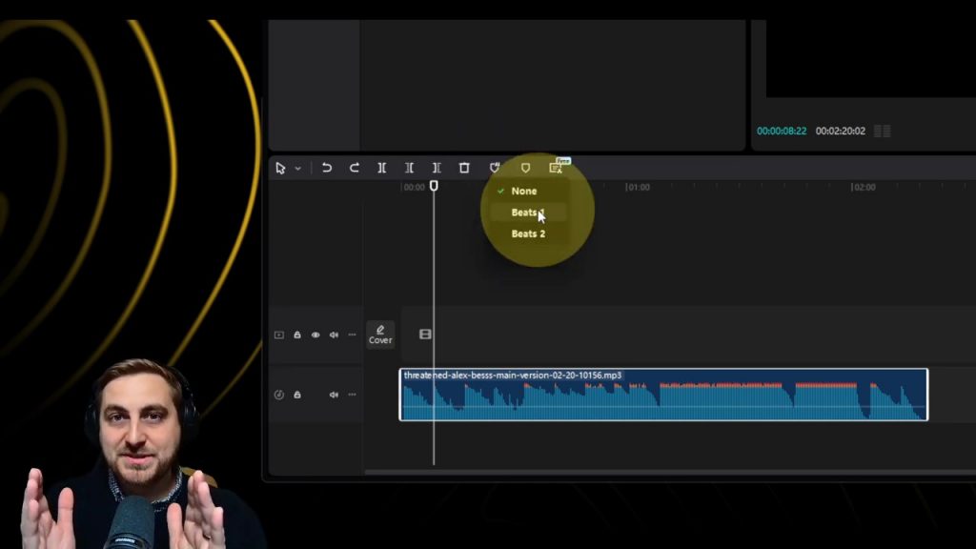
Task: Mute the audio track speaker icon
Action: [334, 395]
